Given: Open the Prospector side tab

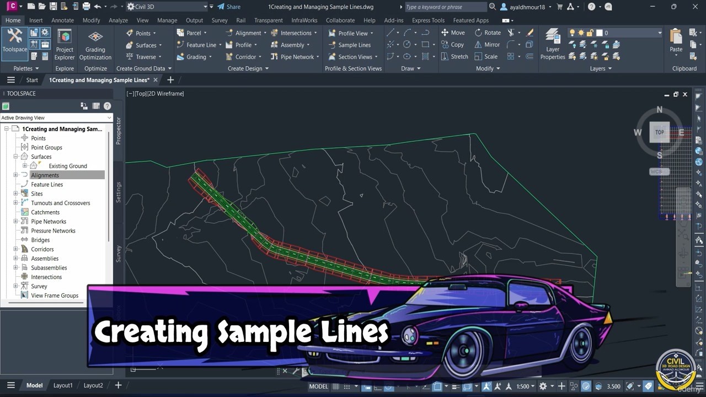Looking at the screenshot, I should pyautogui.click(x=119, y=131).
